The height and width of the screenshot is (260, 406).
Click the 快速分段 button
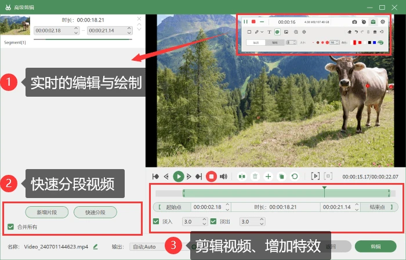[95, 213]
